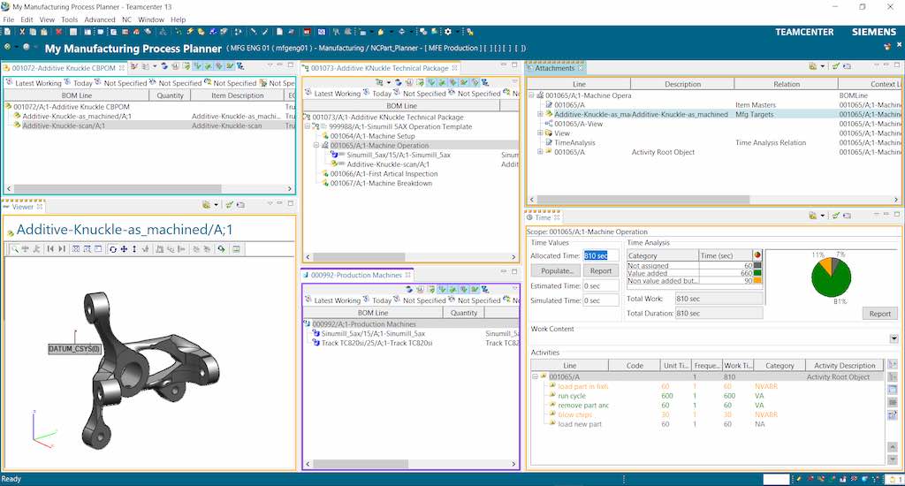Viewport: 905px width, 486px height.
Task: Click the red X delete icon in main toolbar
Action: [x=58, y=32]
